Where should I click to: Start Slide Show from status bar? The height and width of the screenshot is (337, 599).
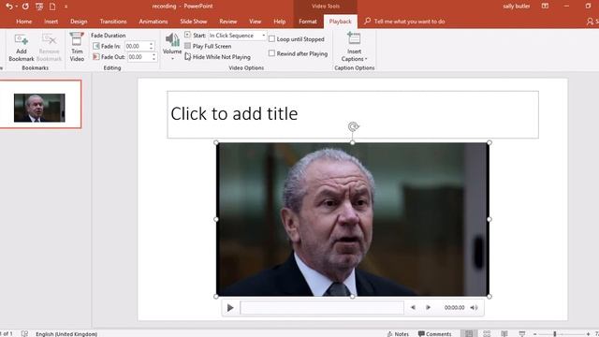pos(522,333)
